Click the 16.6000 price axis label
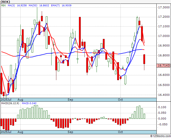The image size is (171, 138). click(164, 75)
